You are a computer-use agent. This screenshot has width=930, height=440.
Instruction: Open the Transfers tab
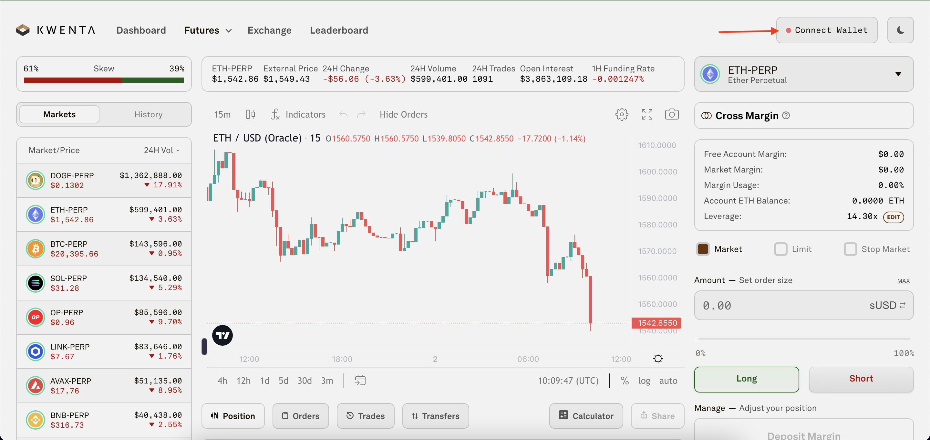[x=435, y=416]
